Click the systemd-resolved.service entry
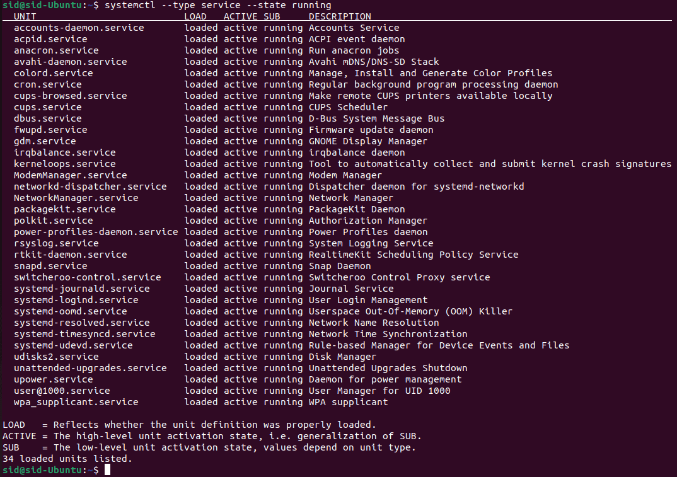The width and height of the screenshot is (677, 477). point(81,323)
